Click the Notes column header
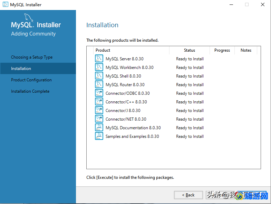The width and height of the screenshot is (271, 204). 246,50
